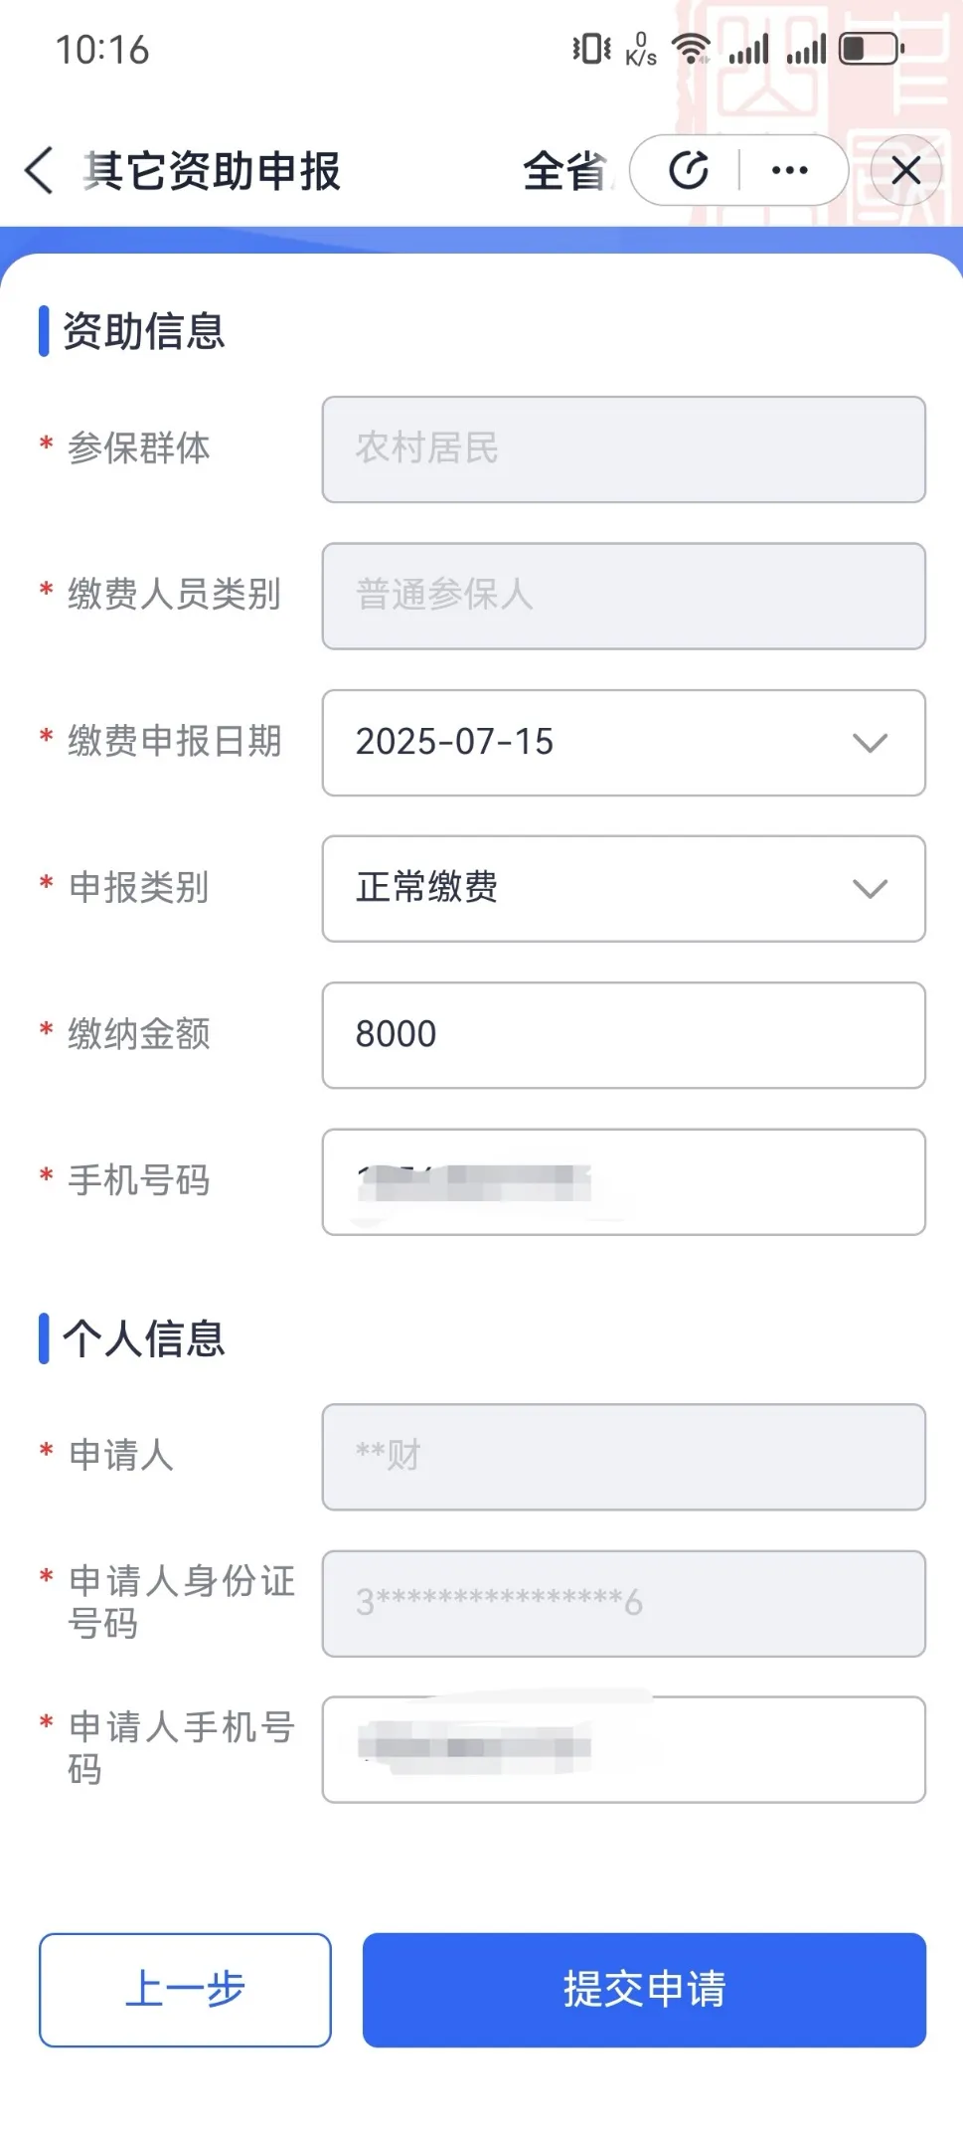Focus the 申请人手机号码 input field

tap(623, 1749)
